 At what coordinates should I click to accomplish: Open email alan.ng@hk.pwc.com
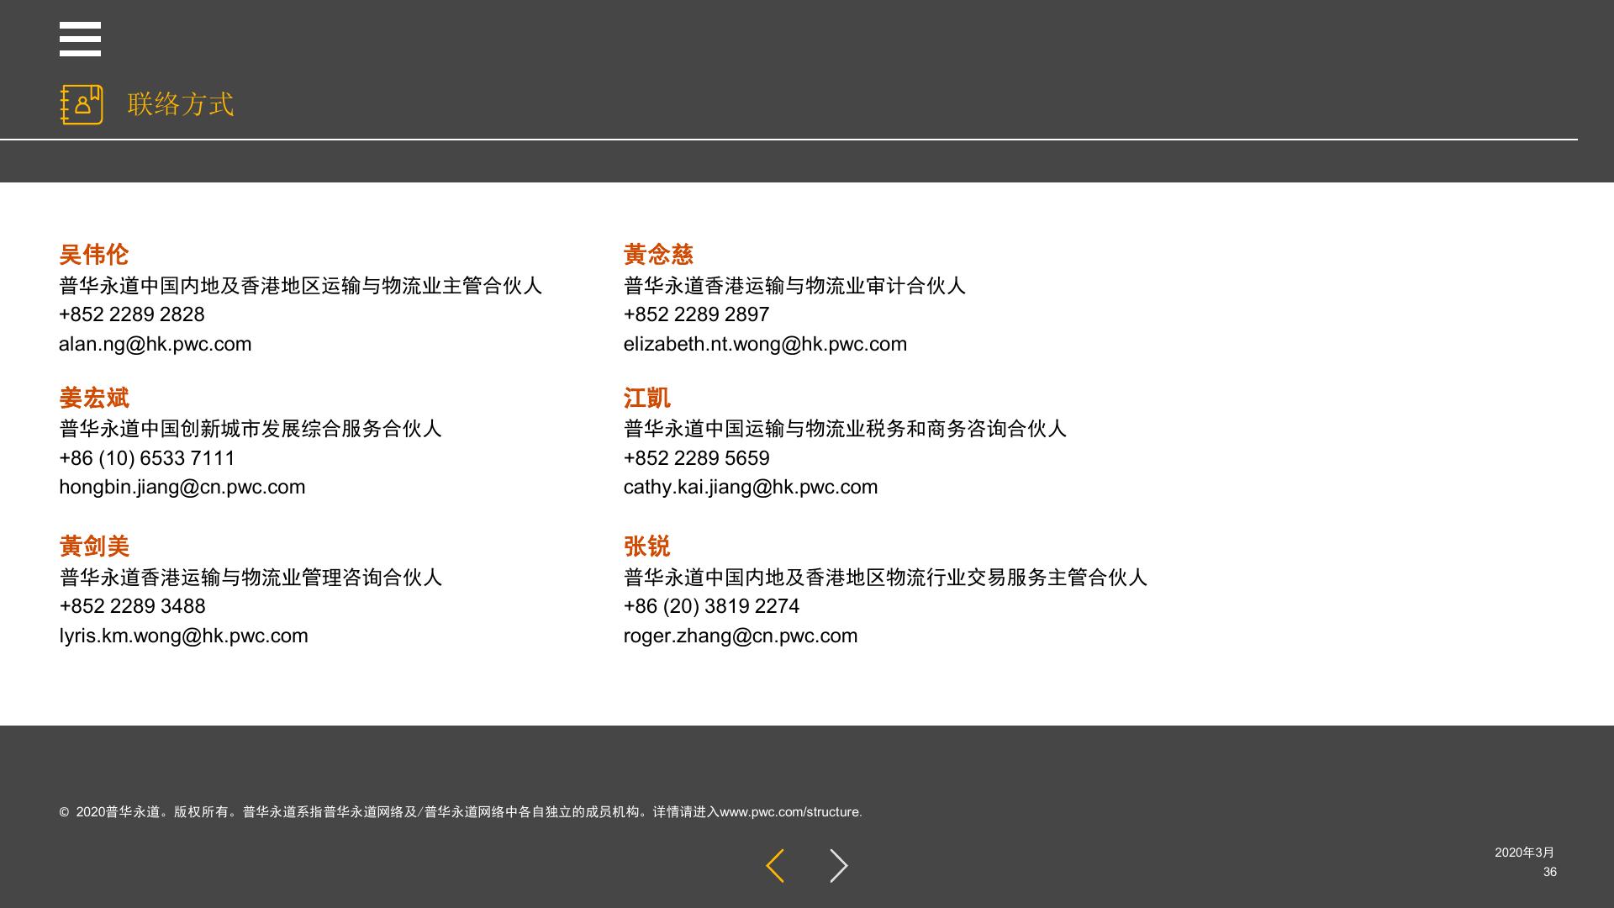(156, 344)
